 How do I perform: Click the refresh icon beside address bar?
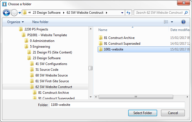click(x=128, y=13)
